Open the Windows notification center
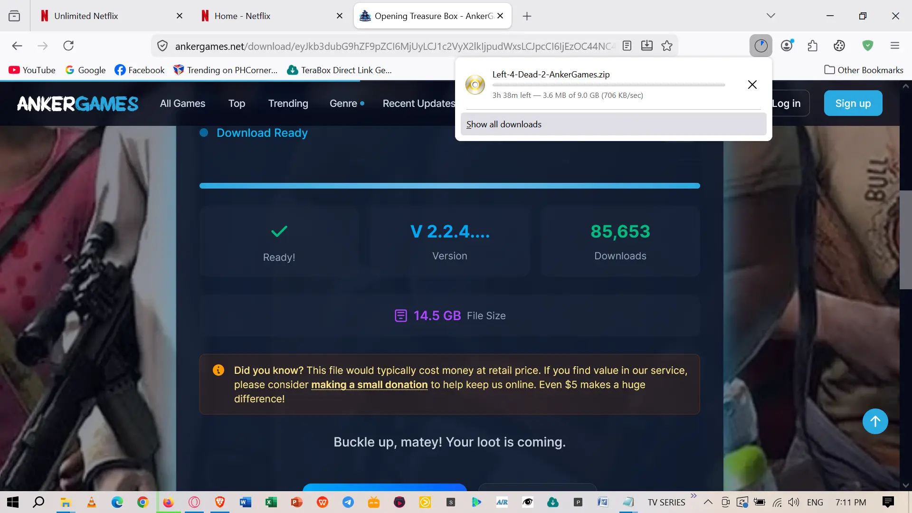 click(888, 502)
